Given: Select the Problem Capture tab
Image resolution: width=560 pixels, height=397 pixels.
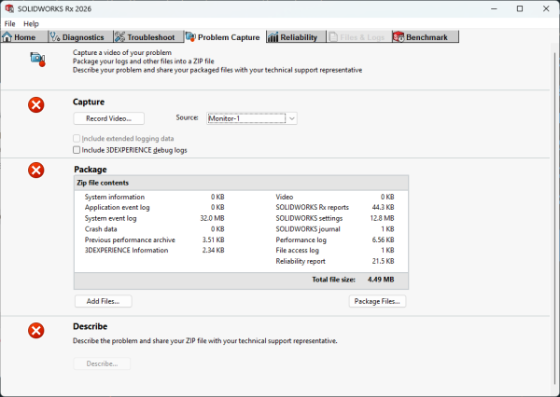Looking at the screenshot, I should point(225,37).
